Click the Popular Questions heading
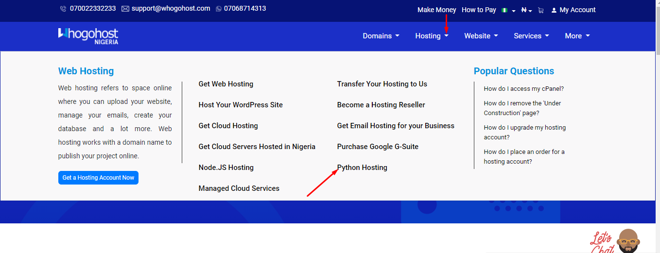Screen dimensions: 660x253 (x=514, y=71)
